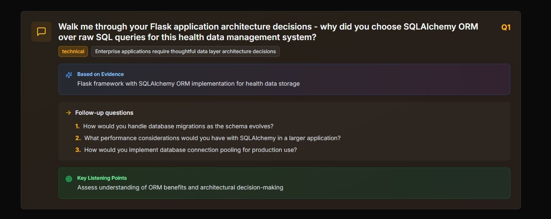Click the target icon beside Key Listening Points
The height and width of the screenshot is (219, 551).
click(x=69, y=179)
